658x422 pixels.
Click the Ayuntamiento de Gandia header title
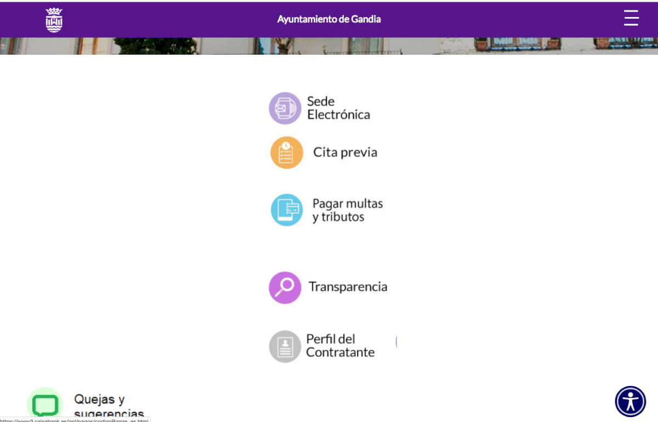pyautogui.click(x=328, y=19)
